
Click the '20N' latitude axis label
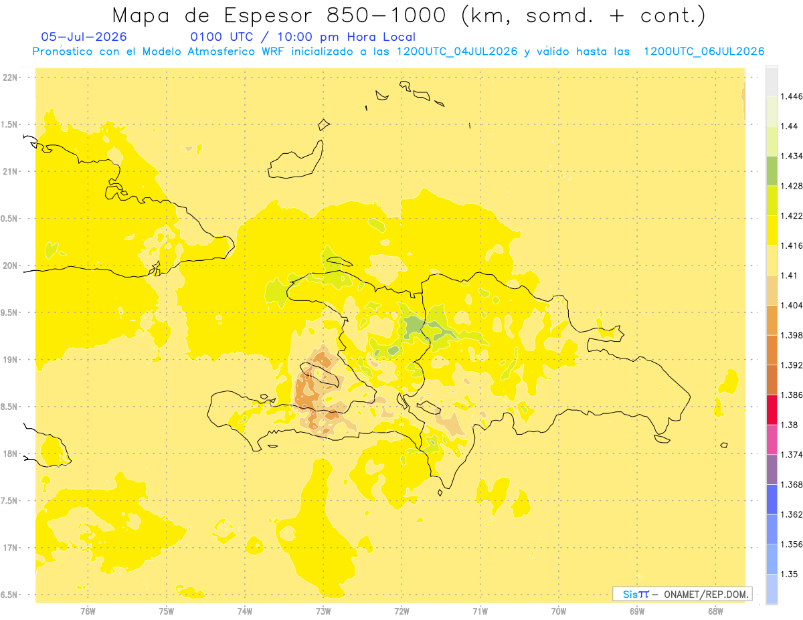click(10, 266)
